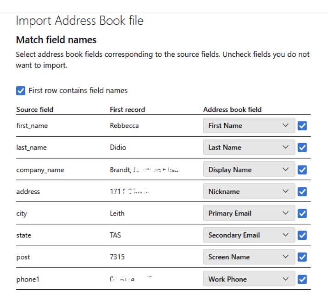Open the Display Name field dropdown

click(249, 170)
